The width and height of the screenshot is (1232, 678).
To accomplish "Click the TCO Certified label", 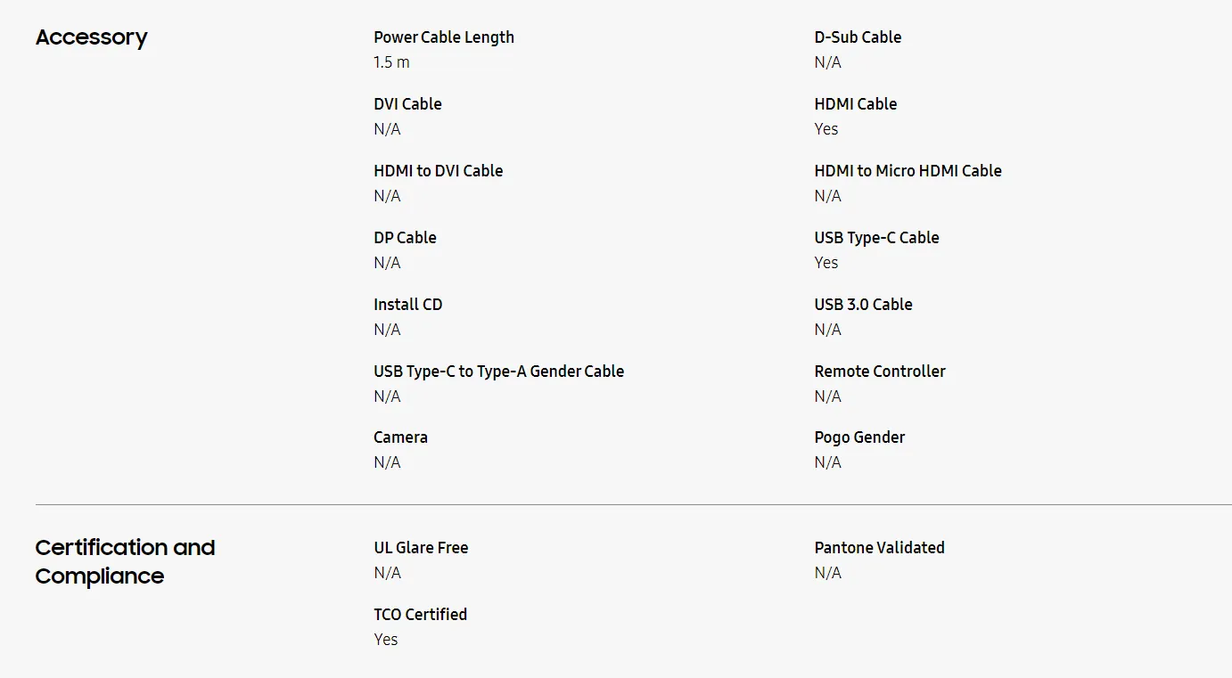I will click(x=420, y=615).
